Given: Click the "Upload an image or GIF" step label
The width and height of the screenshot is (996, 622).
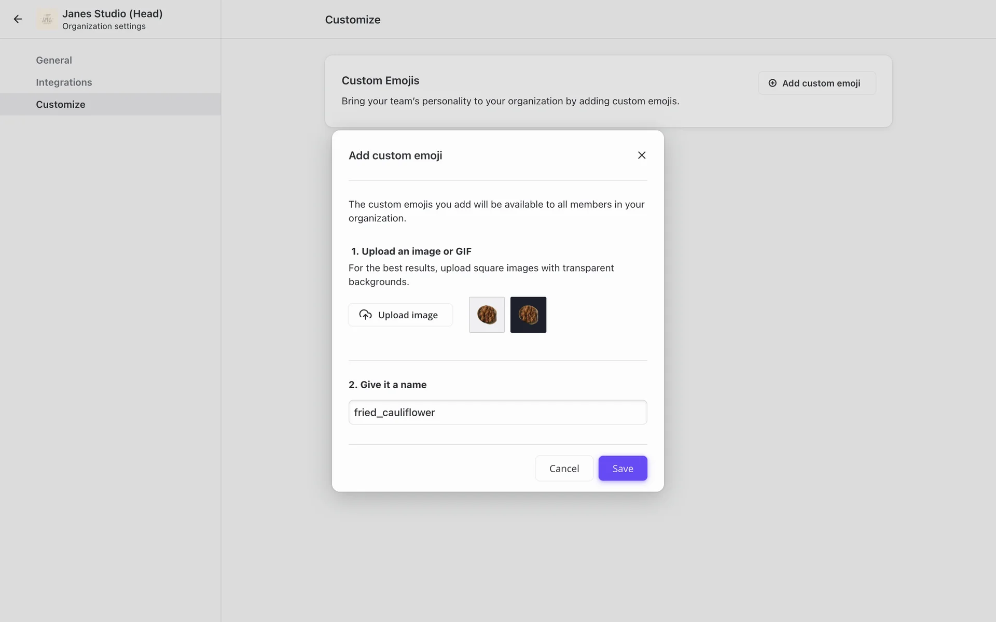Looking at the screenshot, I should [x=411, y=251].
